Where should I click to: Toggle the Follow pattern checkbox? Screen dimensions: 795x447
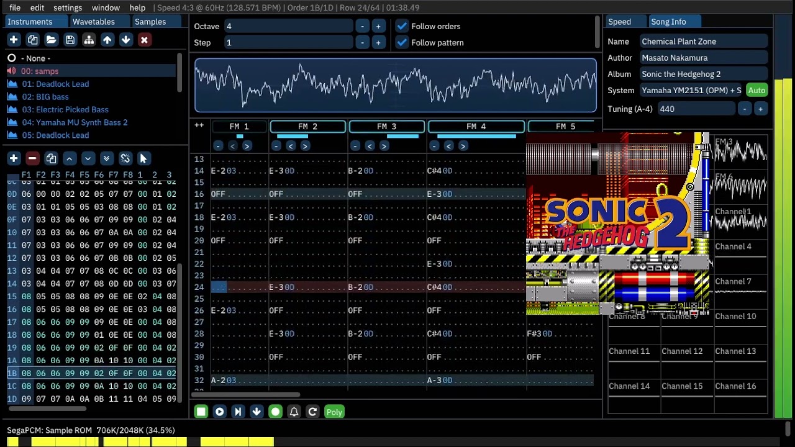click(402, 42)
